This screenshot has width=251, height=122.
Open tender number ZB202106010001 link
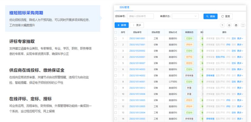pos(137,39)
